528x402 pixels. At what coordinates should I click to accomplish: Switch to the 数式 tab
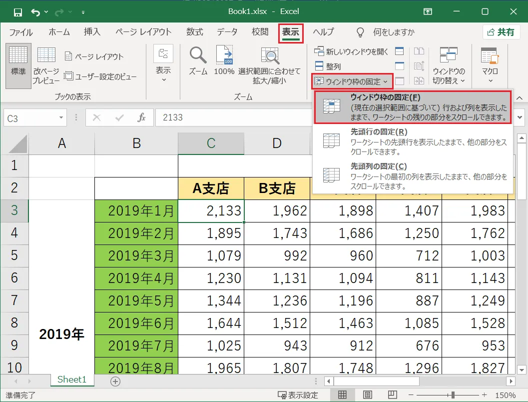pos(195,32)
